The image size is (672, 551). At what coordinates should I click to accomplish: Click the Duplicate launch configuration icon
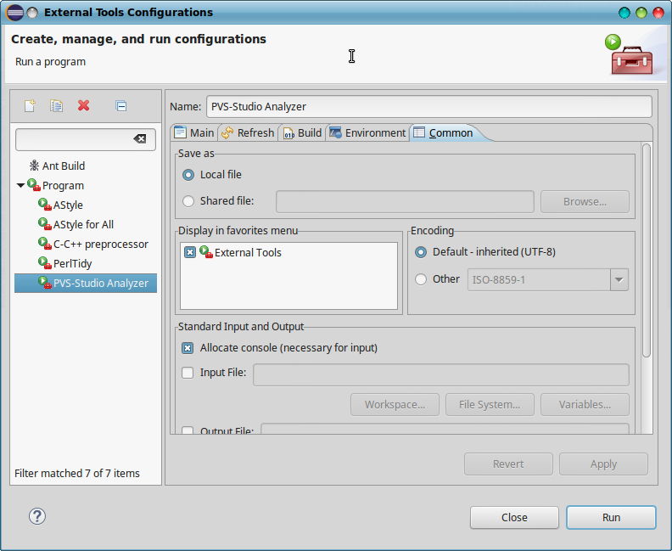tap(56, 105)
